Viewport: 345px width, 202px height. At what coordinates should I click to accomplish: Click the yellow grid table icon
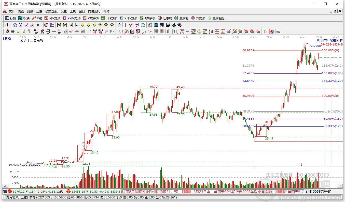[x=266, y=32]
